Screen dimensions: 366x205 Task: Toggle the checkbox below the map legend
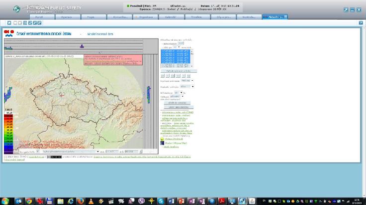click(x=38, y=152)
